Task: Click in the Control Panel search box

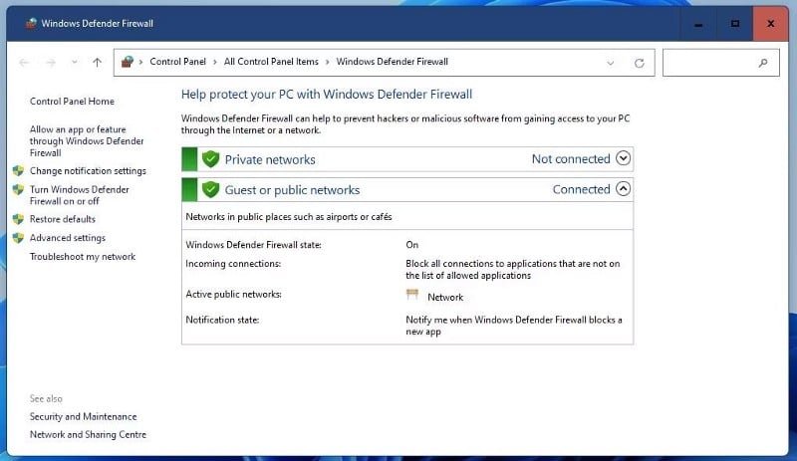Action: (711, 63)
